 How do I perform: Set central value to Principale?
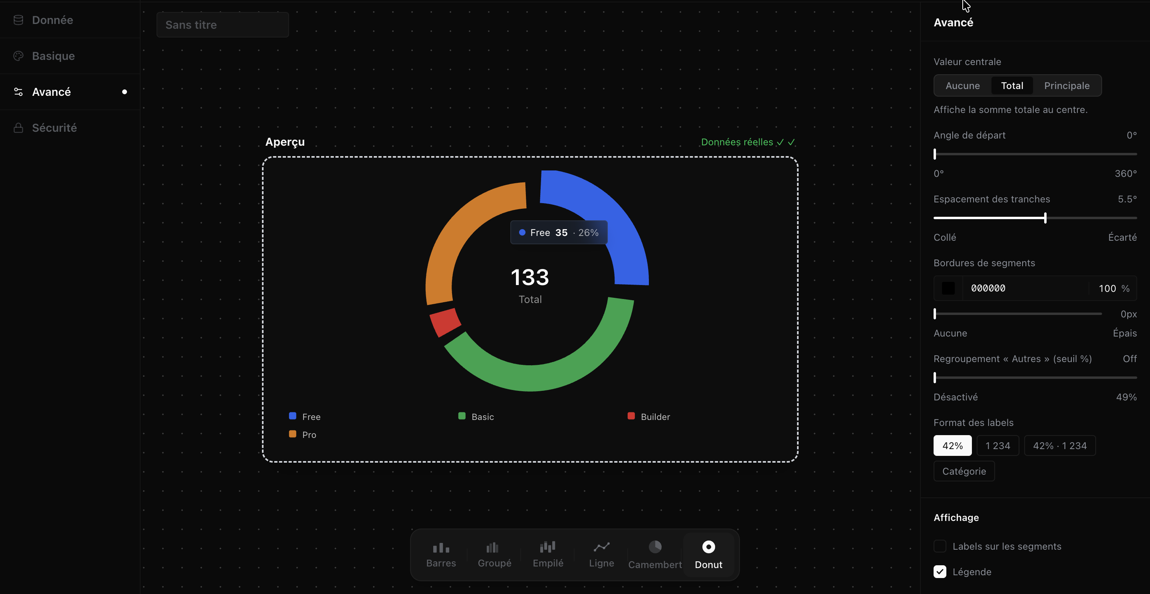1067,86
